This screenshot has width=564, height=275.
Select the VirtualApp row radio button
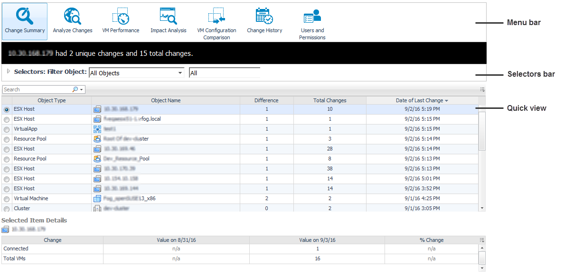pyautogui.click(x=6, y=129)
